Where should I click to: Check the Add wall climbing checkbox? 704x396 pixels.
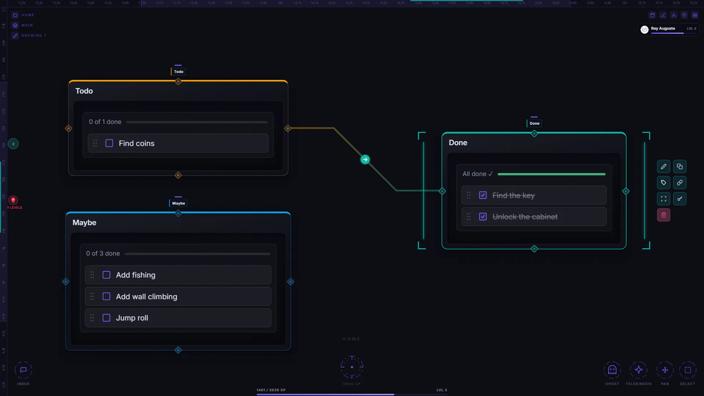[x=106, y=296]
